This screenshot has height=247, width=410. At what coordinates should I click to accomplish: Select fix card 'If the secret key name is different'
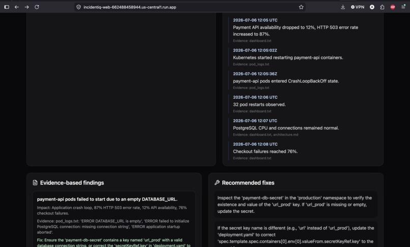point(296,234)
